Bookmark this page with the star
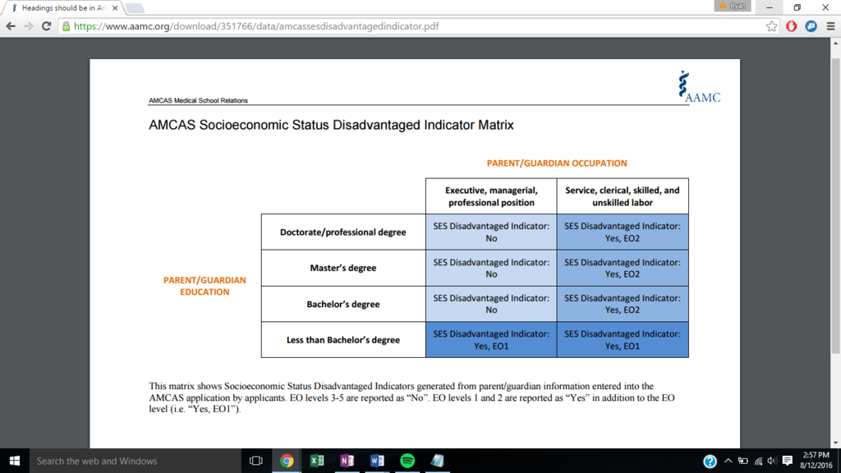Screen dimensions: 841x473 pyautogui.click(x=771, y=25)
